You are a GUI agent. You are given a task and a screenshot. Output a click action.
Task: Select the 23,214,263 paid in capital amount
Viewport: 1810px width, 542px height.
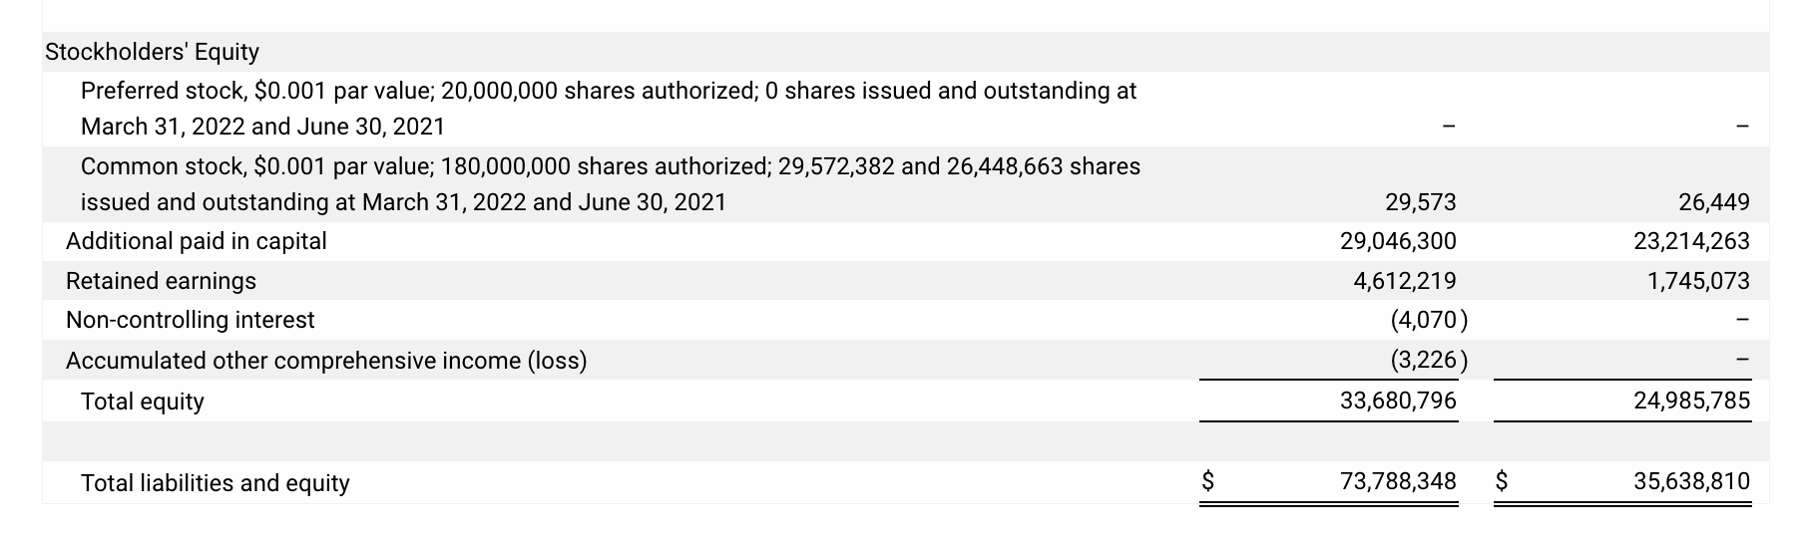(1691, 241)
